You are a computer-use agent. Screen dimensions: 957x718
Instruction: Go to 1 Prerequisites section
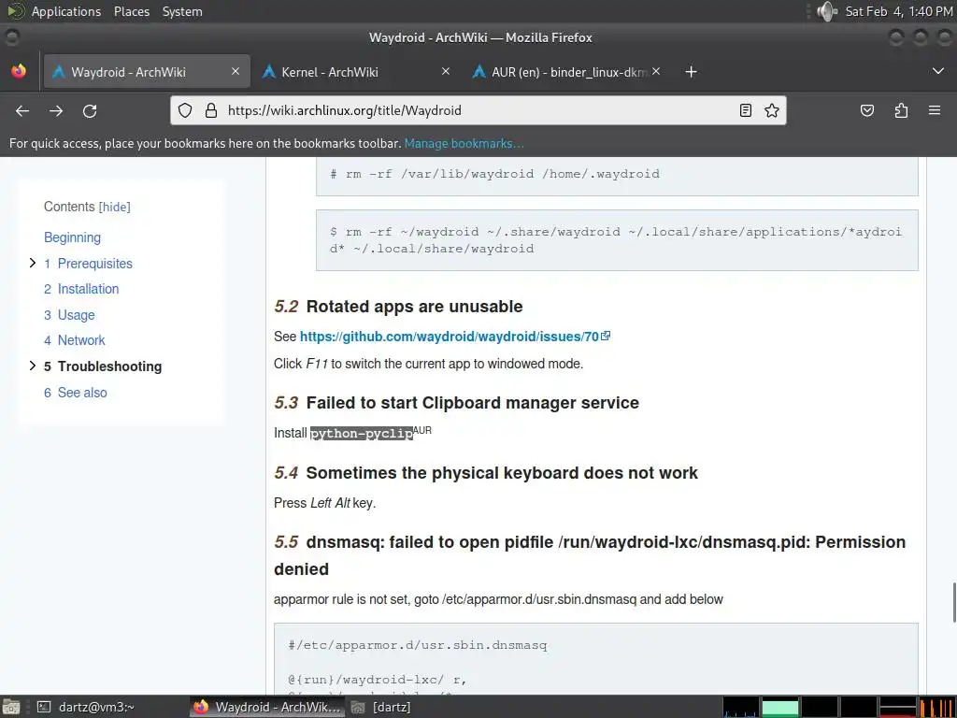click(88, 264)
